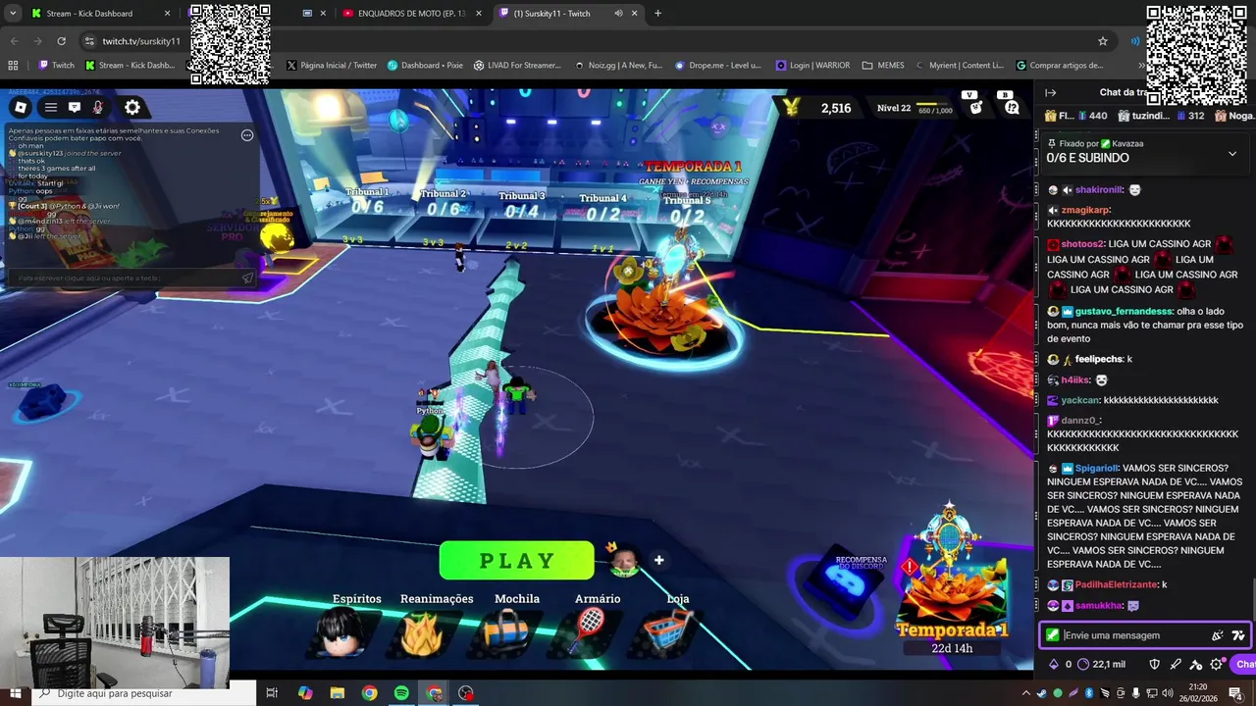Open the Discord reward icon
The height and width of the screenshot is (706, 1256).
(846, 584)
